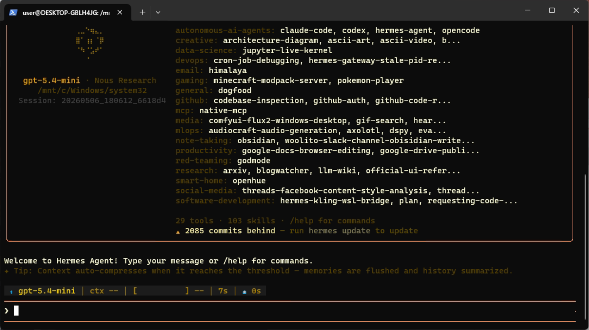This screenshot has width=589, height=330.
Task: Close the user@DESKTOP-GBLH4JG terminal tab
Action: click(120, 12)
